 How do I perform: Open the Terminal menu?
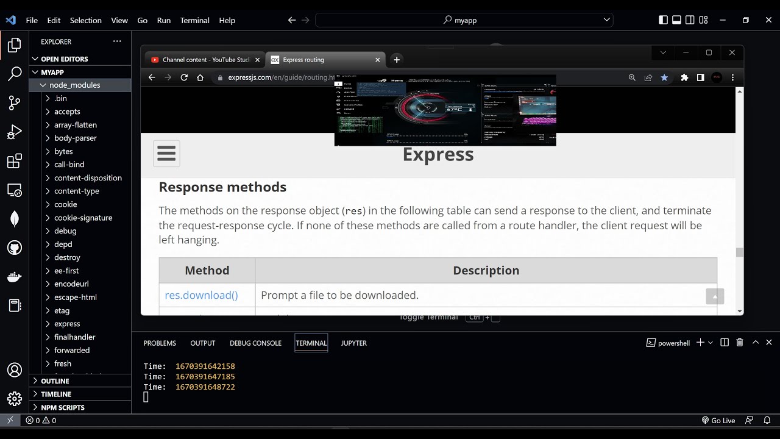coord(194,20)
